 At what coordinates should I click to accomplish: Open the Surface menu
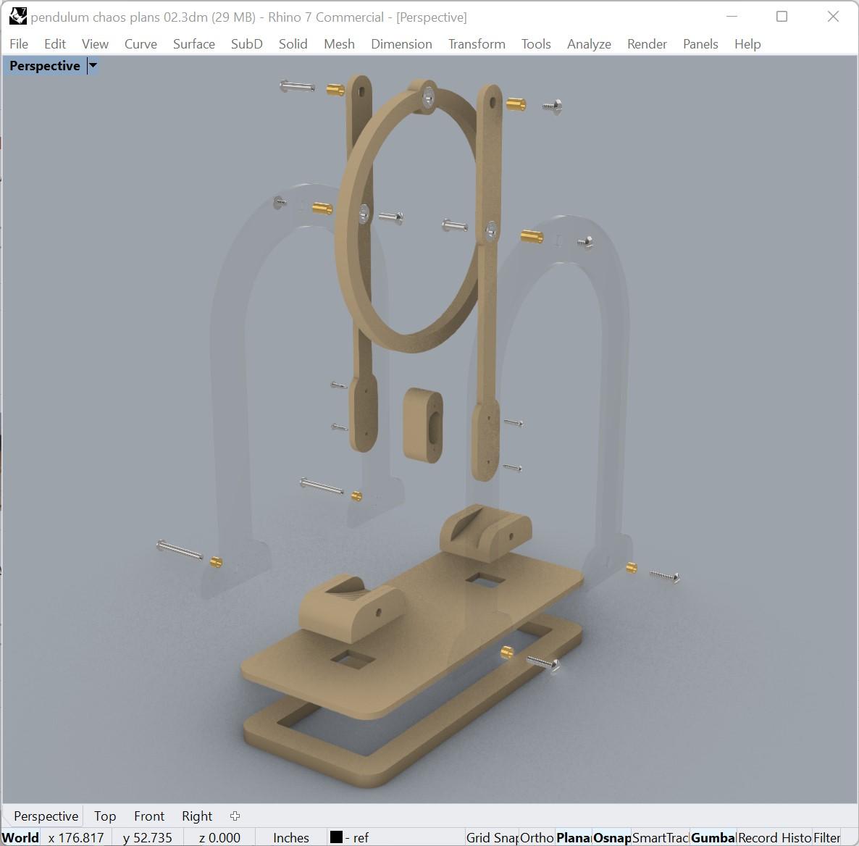pos(194,44)
